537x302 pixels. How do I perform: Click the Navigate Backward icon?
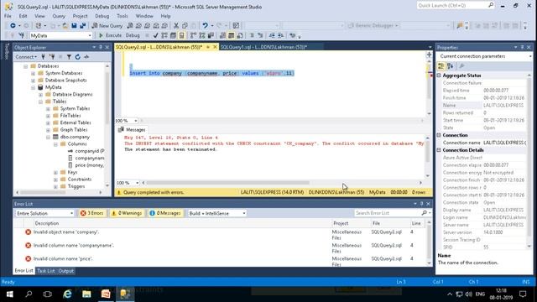(x=13, y=26)
